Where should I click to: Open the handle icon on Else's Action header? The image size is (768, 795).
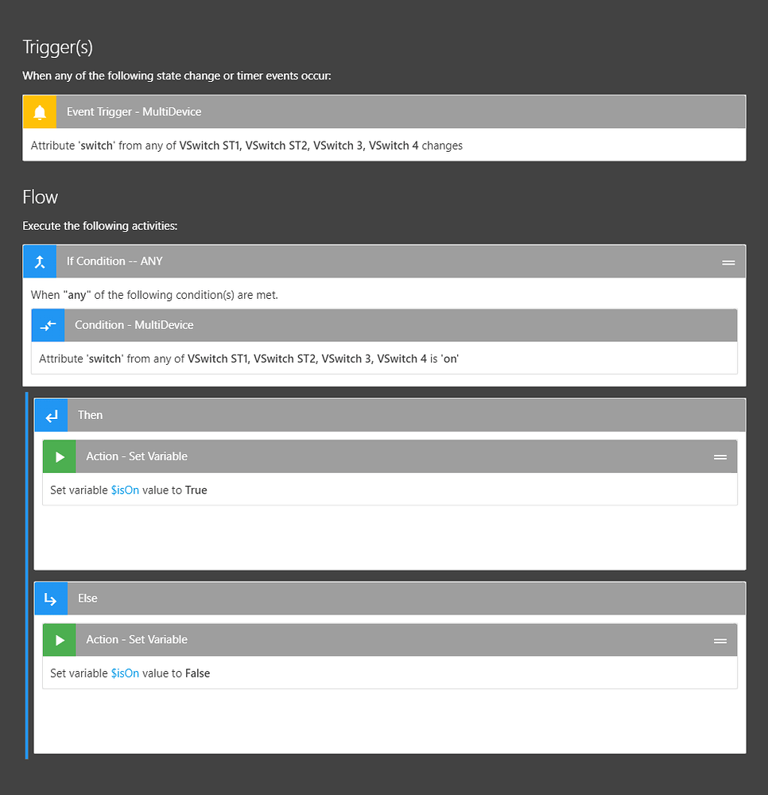coord(720,640)
